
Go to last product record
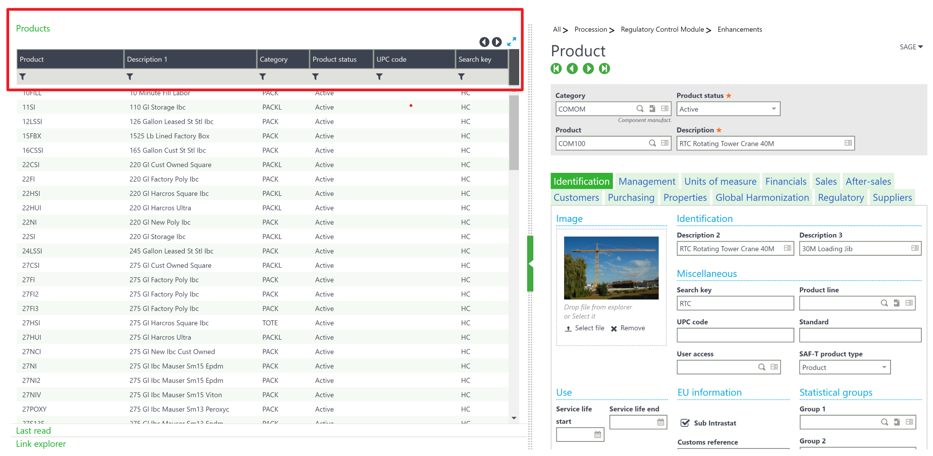pyautogui.click(x=604, y=69)
